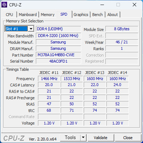
Task: Click the tRAS value 50
Action: [x=72, y=104]
